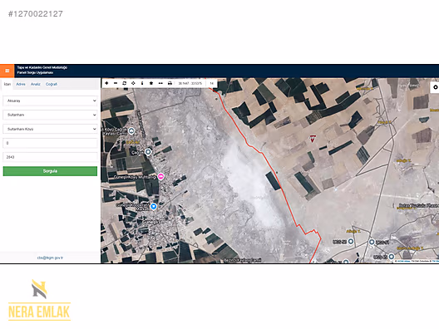This screenshot has width=439, height=329.
Task: Click the coordinate readout in toolbar
Action: tap(190, 83)
